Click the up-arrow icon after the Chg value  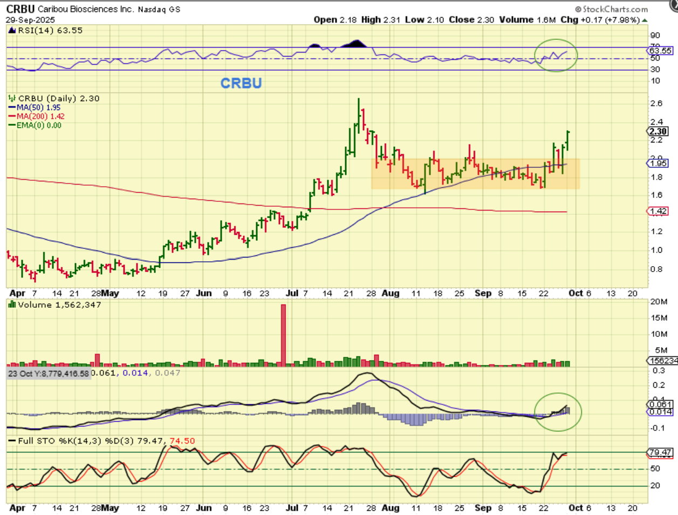pos(645,20)
